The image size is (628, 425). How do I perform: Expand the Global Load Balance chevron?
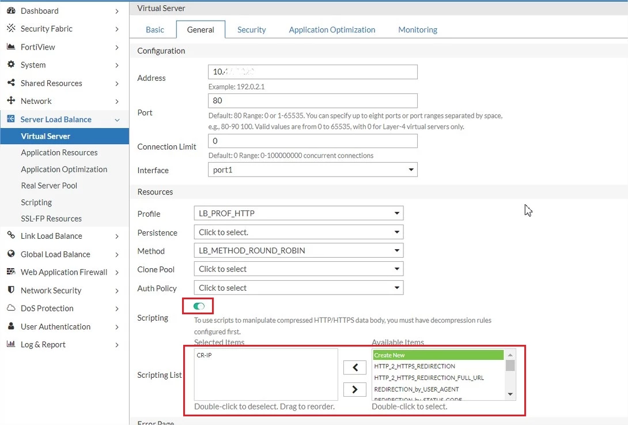tap(117, 255)
